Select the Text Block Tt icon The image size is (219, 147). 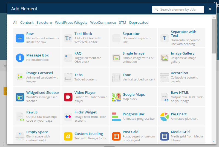[x=68, y=38]
